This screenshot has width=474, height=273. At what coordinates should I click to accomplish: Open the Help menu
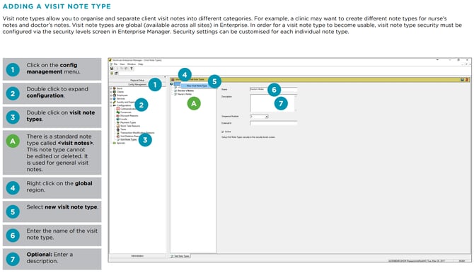pyautogui.click(x=141, y=64)
